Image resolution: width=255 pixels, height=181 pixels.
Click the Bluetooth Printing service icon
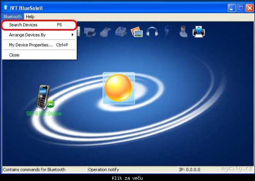pyautogui.click(x=90, y=32)
